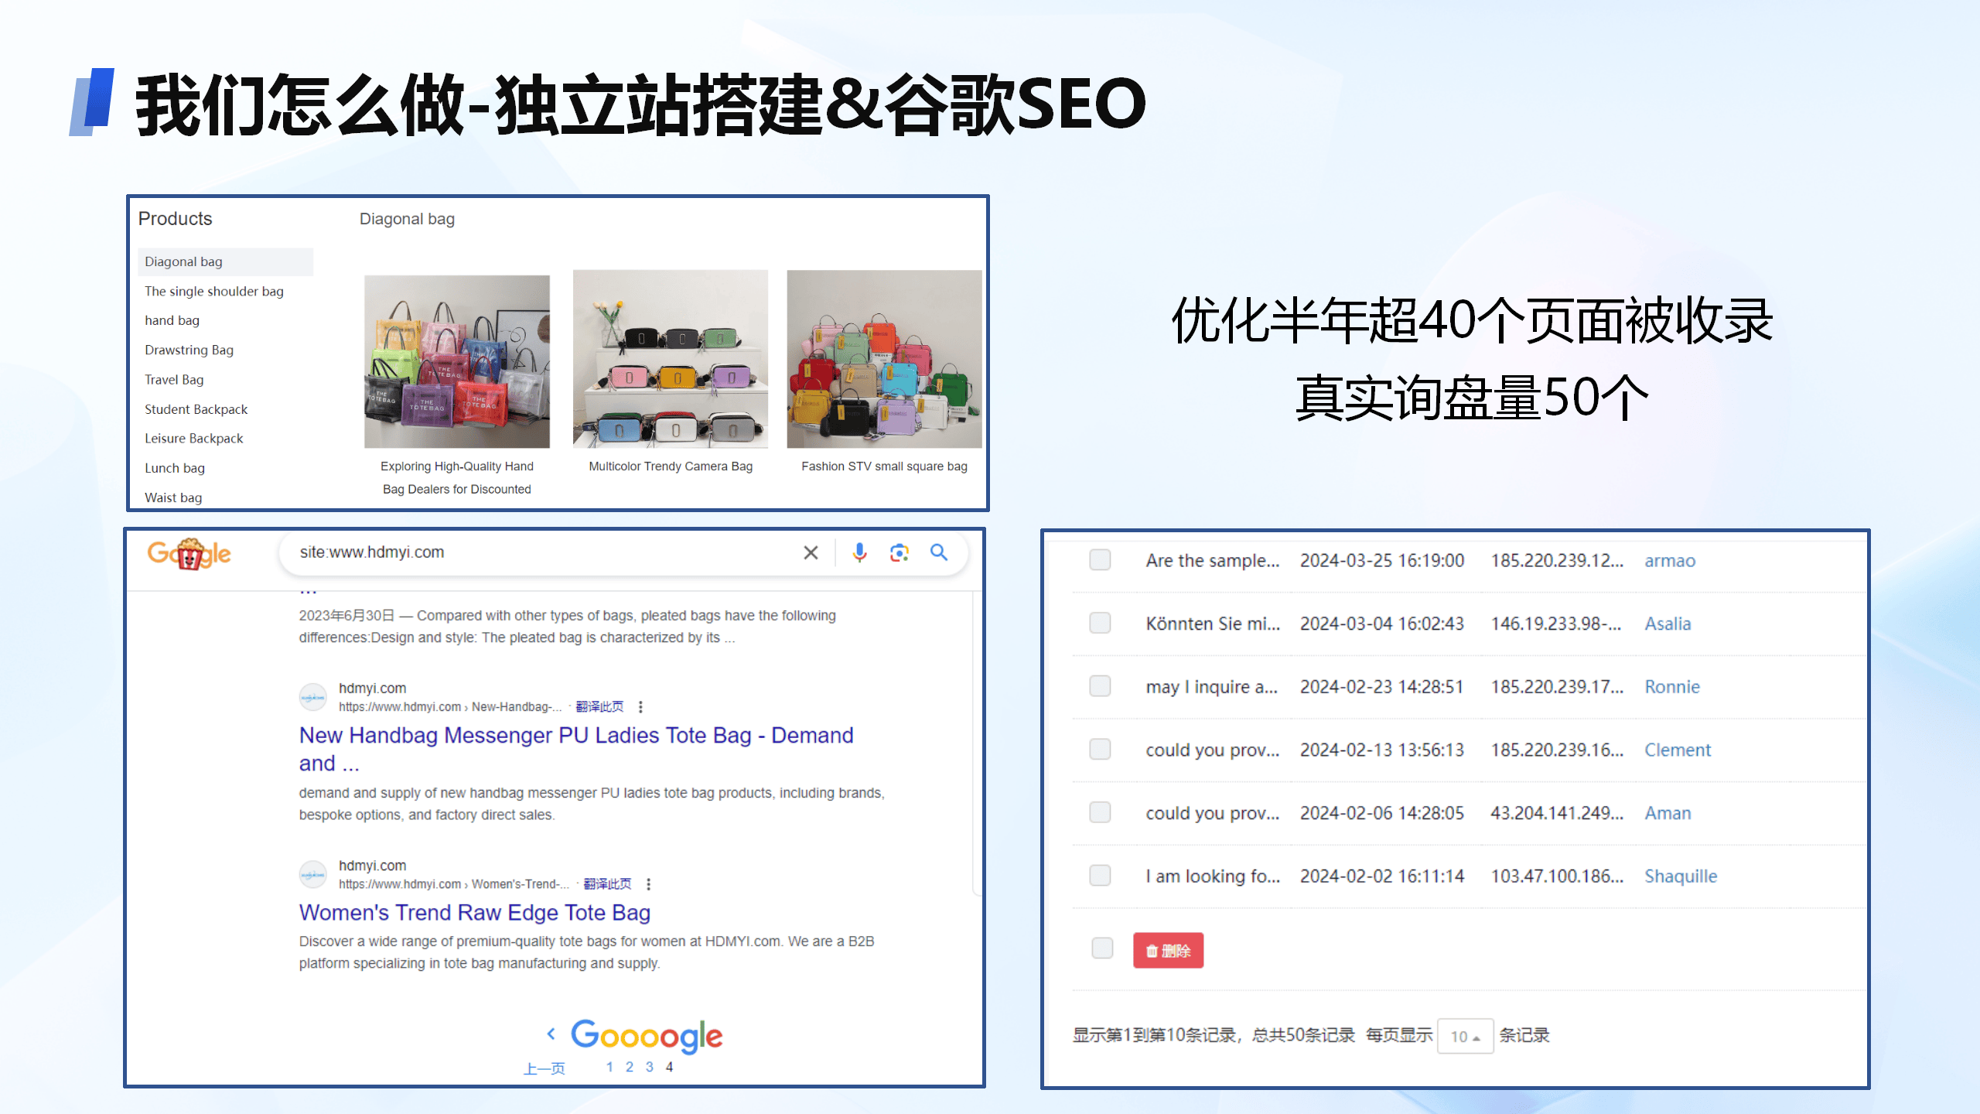
Task: Open Student Backpack category
Action: coord(196,409)
